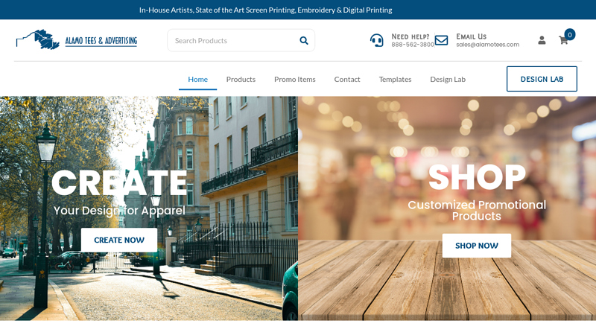Click the SHOP NOW button
The width and height of the screenshot is (596, 335).
point(477,246)
